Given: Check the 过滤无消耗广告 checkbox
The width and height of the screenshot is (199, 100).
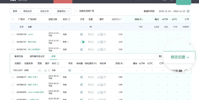Looking at the screenshot, I should coord(76,11).
